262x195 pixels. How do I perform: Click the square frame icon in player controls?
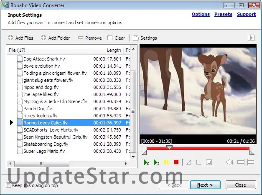click(209, 162)
